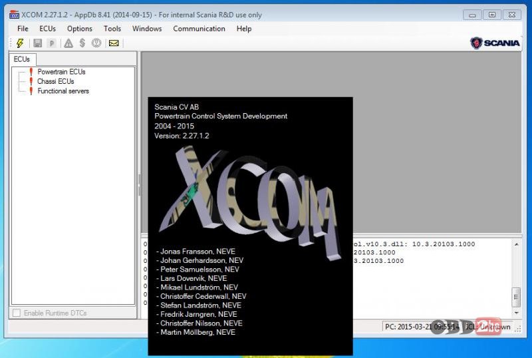The image size is (532, 358).
Task: Close the XCOM window
Action: [512, 15]
